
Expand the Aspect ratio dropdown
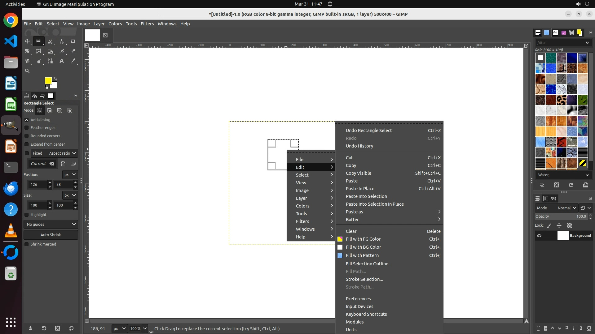tap(62, 153)
